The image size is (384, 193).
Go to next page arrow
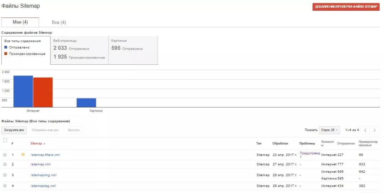click(374, 130)
